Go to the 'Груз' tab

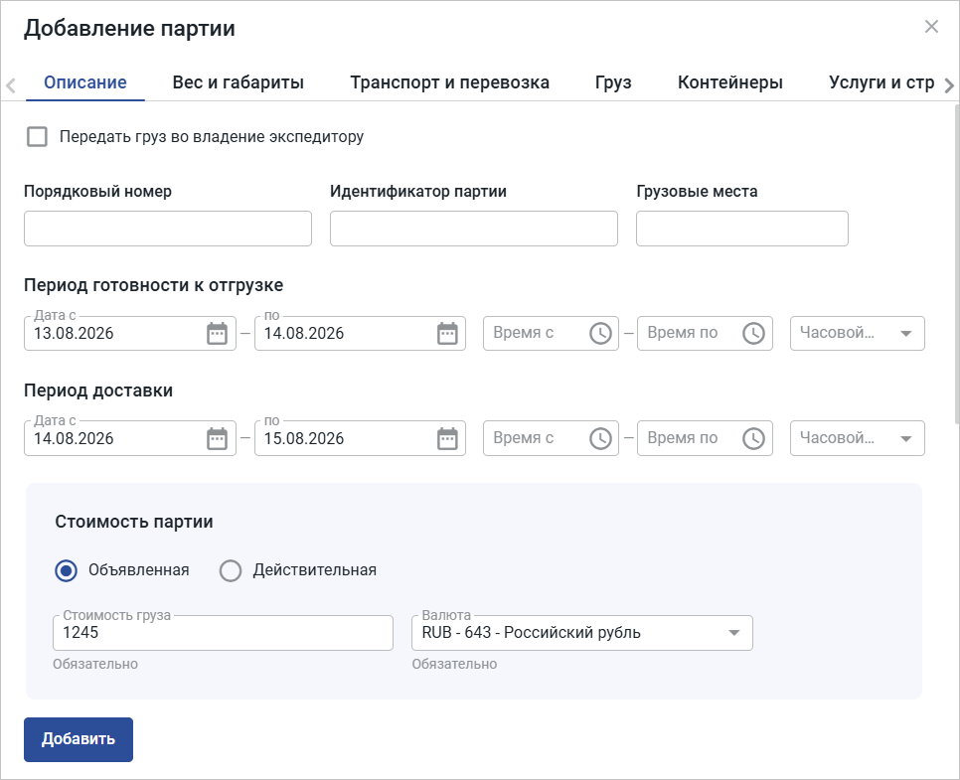click(x=613, y=82)
